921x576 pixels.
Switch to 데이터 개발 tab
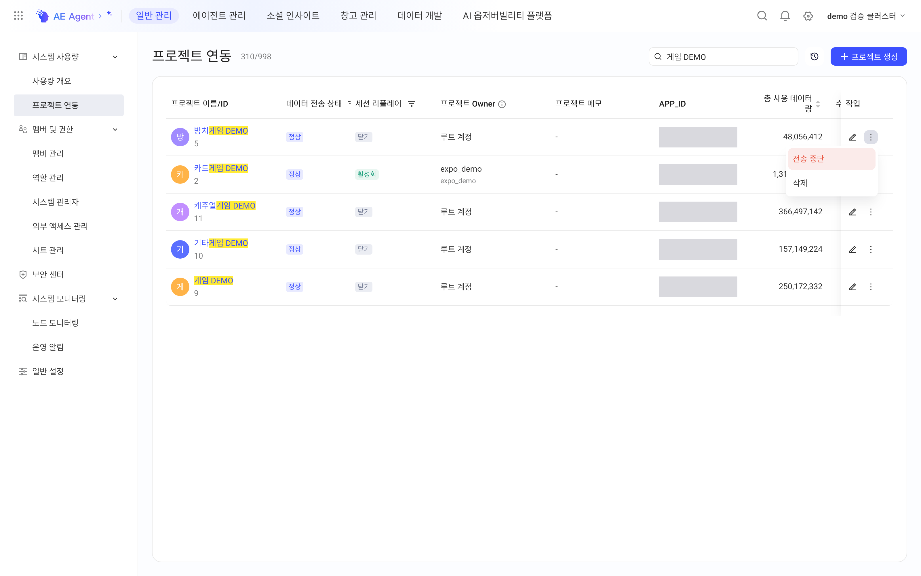coord(419,16)
